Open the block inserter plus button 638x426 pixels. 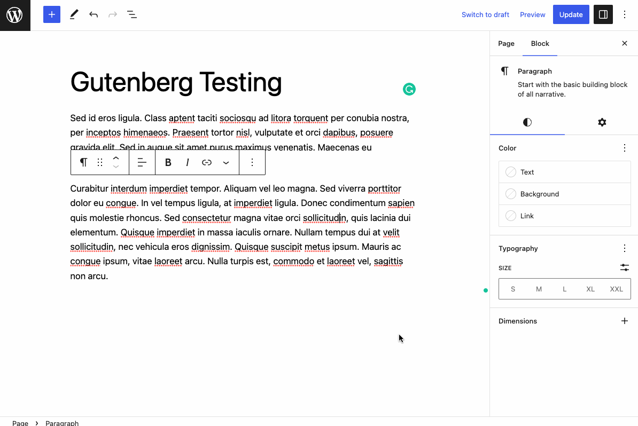[x=52, y=14]
